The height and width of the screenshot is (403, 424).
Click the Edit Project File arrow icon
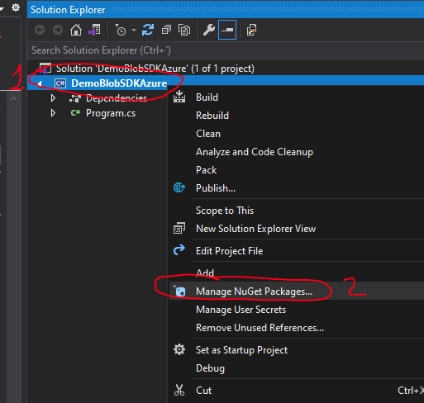pyautogui.click(x=179, y=250)
